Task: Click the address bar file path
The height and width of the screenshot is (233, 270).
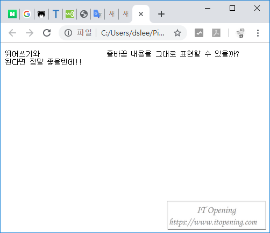Action: 133,33
